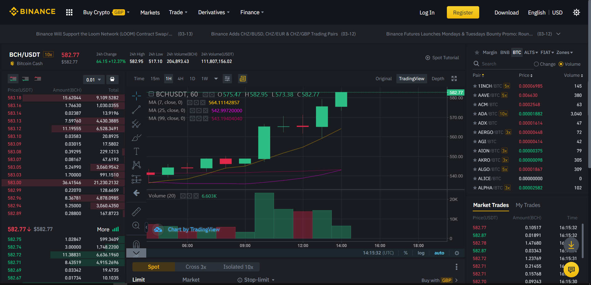Select the long position prediction tool
The width and height of the screenshot is (591, 285).
[136, 179]
